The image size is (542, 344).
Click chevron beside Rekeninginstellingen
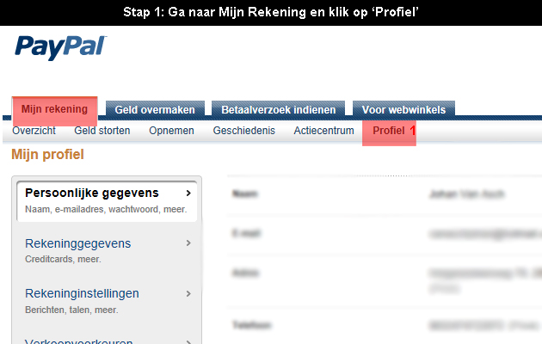tap(188, 293)
